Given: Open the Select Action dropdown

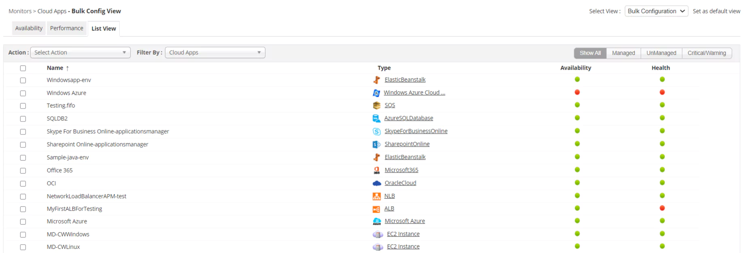Looking at the screenshot, I should pyautogui.click(x=80, y=53).
